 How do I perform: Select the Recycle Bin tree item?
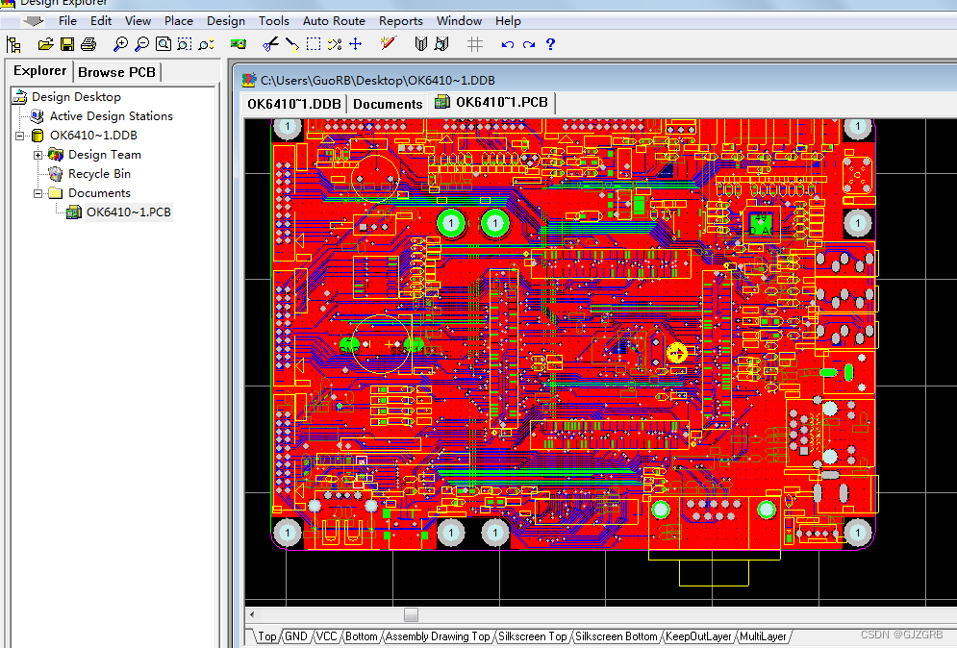click(99, 174)
